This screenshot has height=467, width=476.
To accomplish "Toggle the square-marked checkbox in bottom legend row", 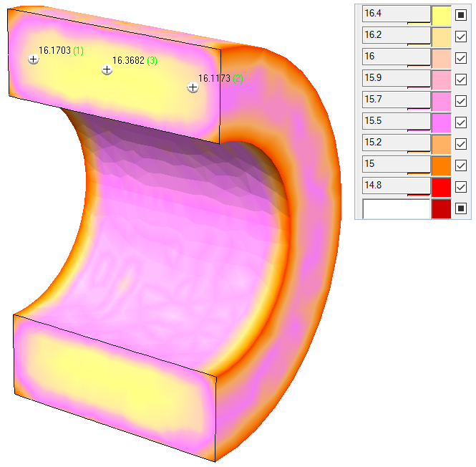I will (x=461, y=208).
